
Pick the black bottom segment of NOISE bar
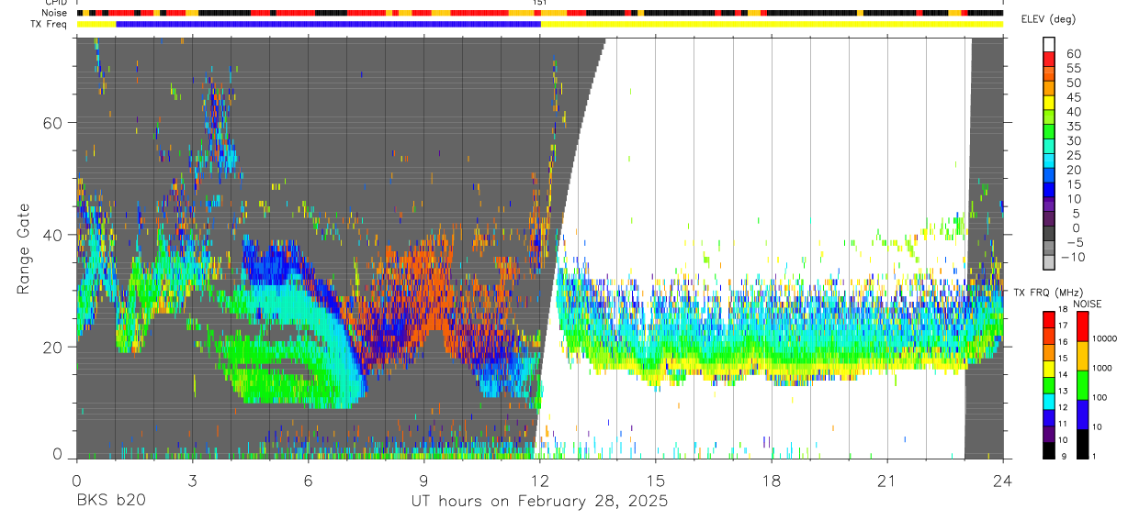[1082, 443]
